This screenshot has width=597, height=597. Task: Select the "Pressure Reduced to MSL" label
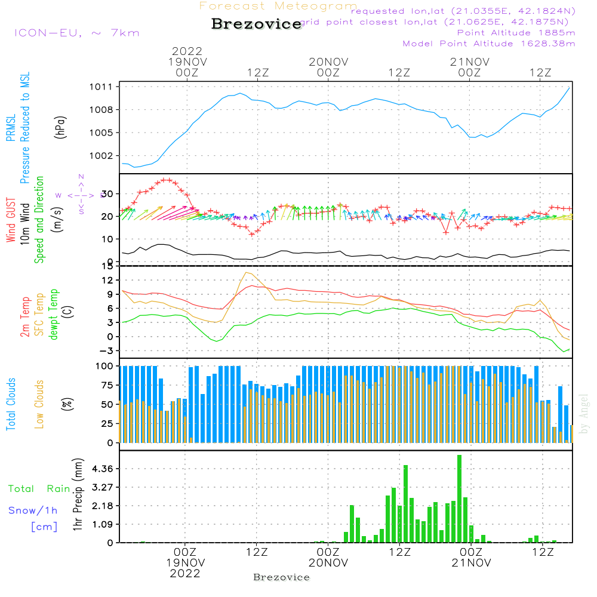24,128
